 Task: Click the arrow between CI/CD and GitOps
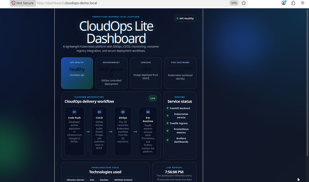click(x=111, y=132)
